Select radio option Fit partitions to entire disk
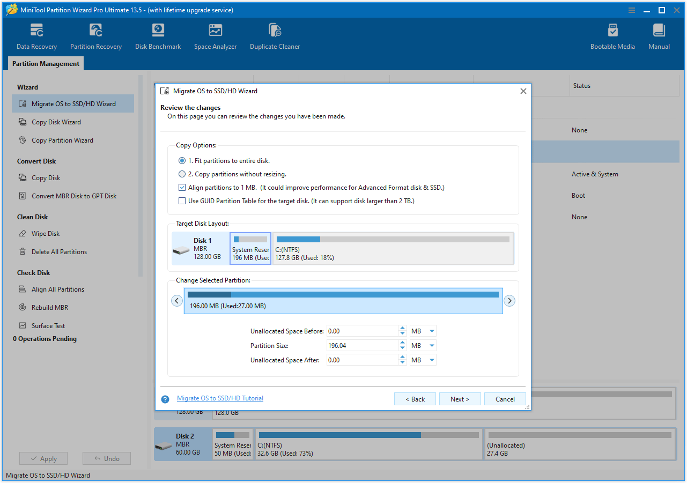This screenshot has height=483, width=687. (x=181, y=160)
